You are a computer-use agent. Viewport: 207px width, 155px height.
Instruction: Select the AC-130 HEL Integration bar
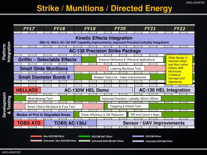pyautogui.click(x=164, y=90)
